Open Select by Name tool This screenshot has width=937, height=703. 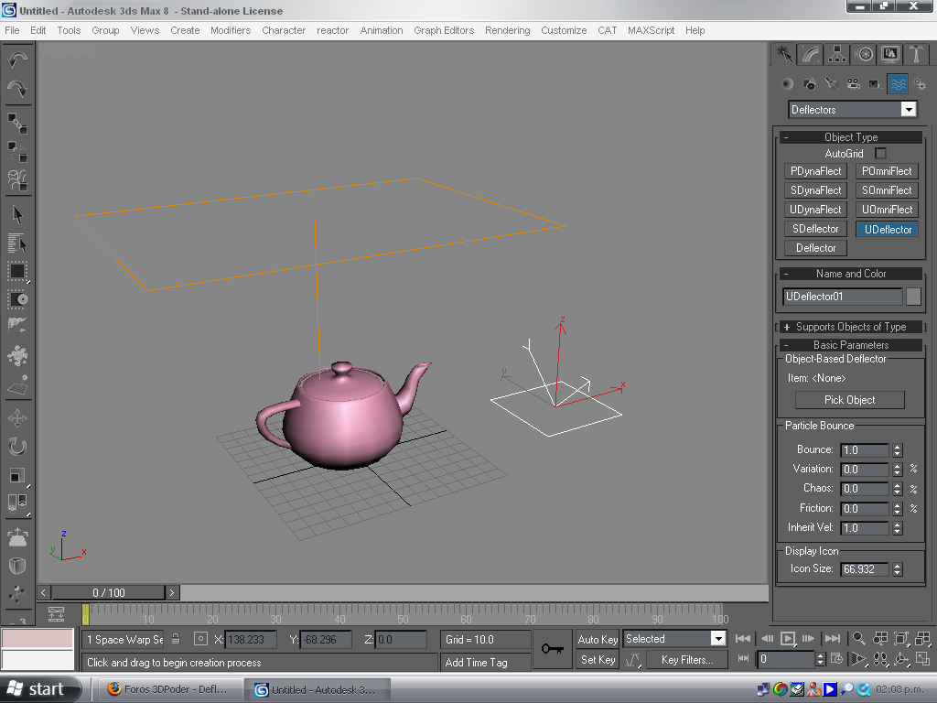point(17,243)
